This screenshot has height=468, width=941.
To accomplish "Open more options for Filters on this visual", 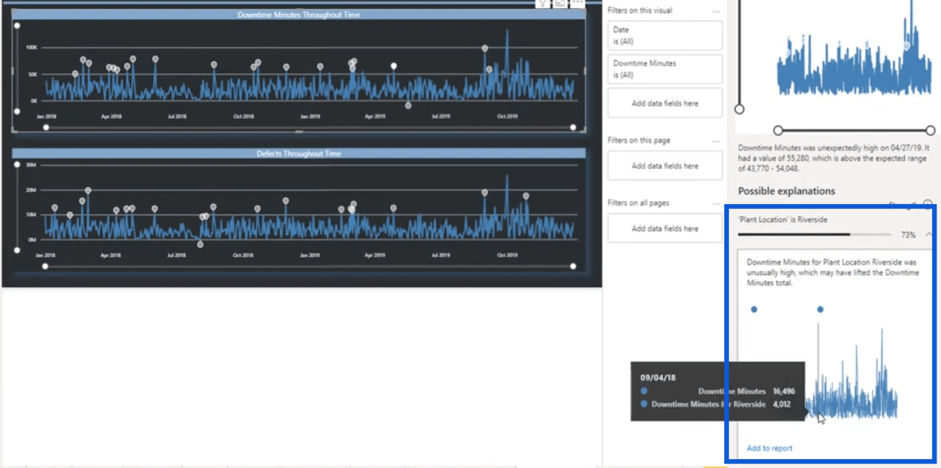I will click(716, 11).
